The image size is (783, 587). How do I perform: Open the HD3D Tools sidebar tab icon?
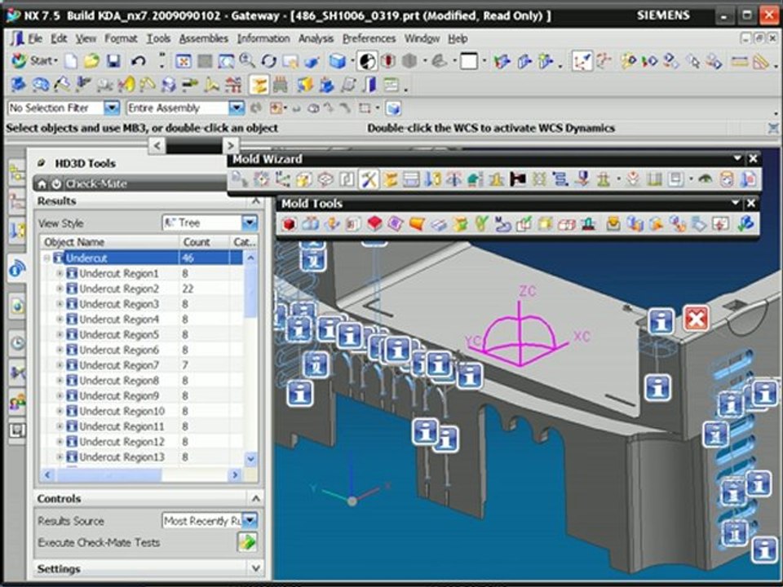(x=16, y=268)
